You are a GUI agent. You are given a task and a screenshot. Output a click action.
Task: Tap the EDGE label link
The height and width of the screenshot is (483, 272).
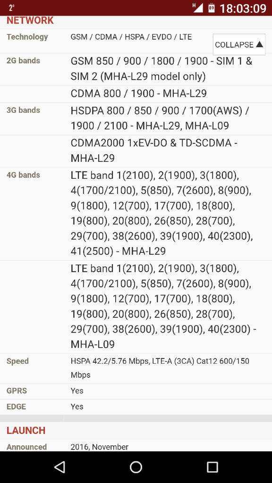click(x=17, y=407)
